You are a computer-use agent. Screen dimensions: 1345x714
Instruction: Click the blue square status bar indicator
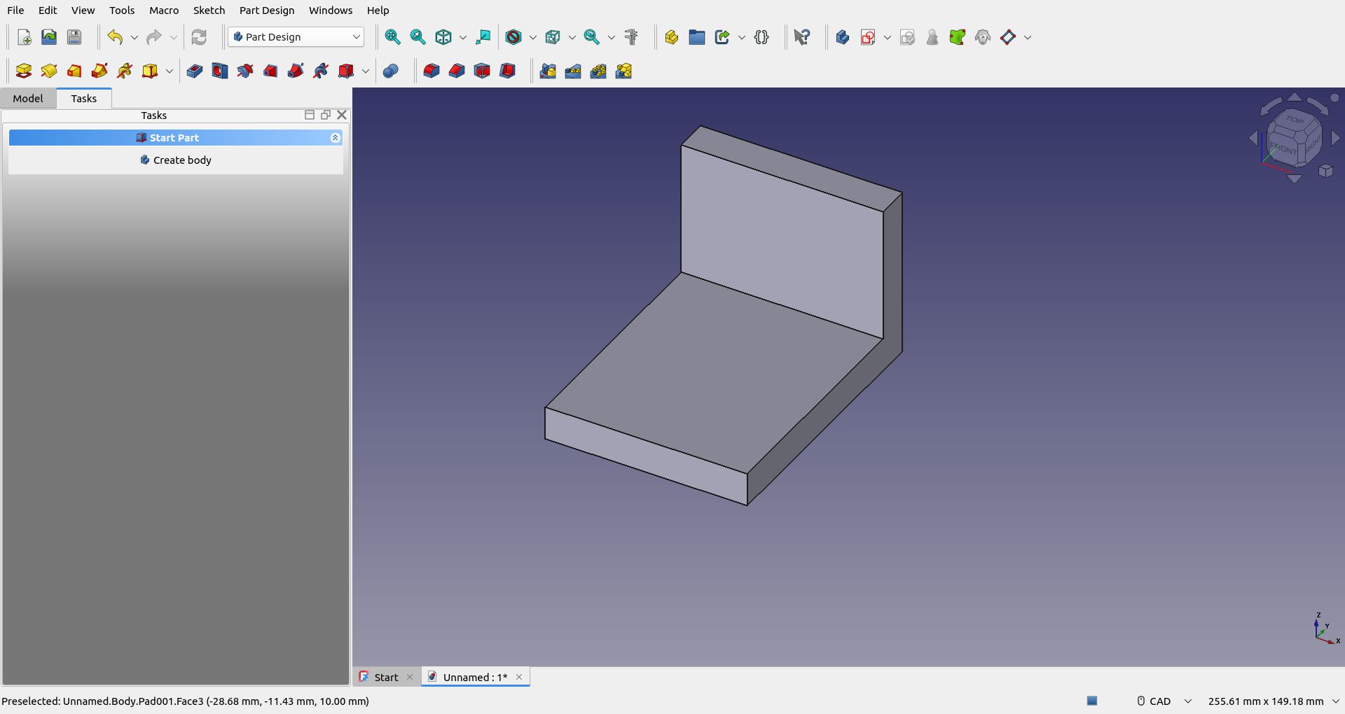click(1091, 701)
